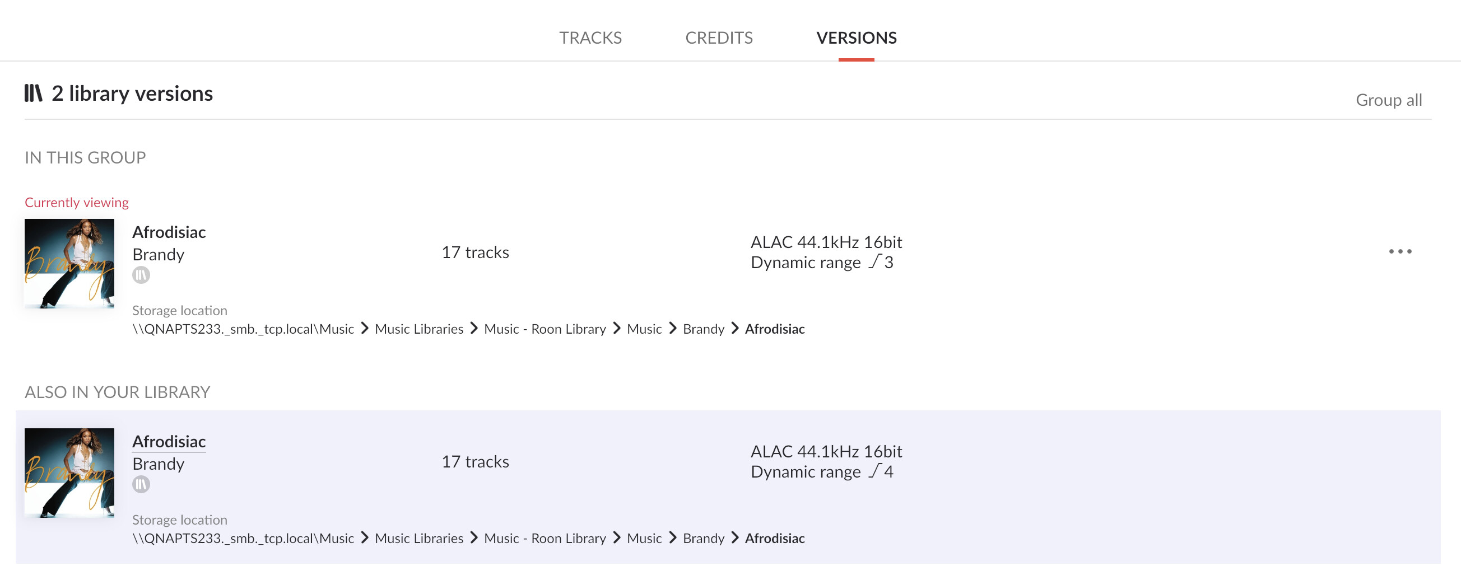
Task: Open the second Afrodisiac album cover thumbnail
Action: coord(69,473)
